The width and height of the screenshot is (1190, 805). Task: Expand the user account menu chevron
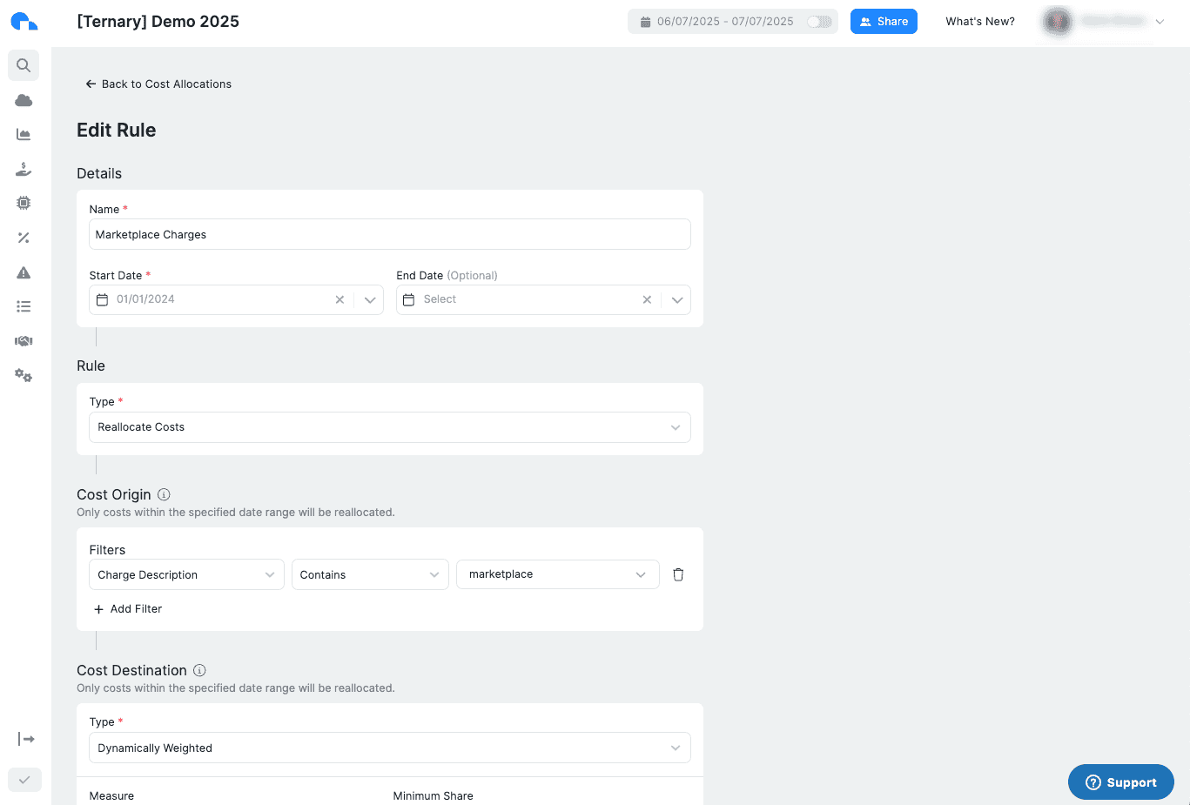click(1160, 22)
